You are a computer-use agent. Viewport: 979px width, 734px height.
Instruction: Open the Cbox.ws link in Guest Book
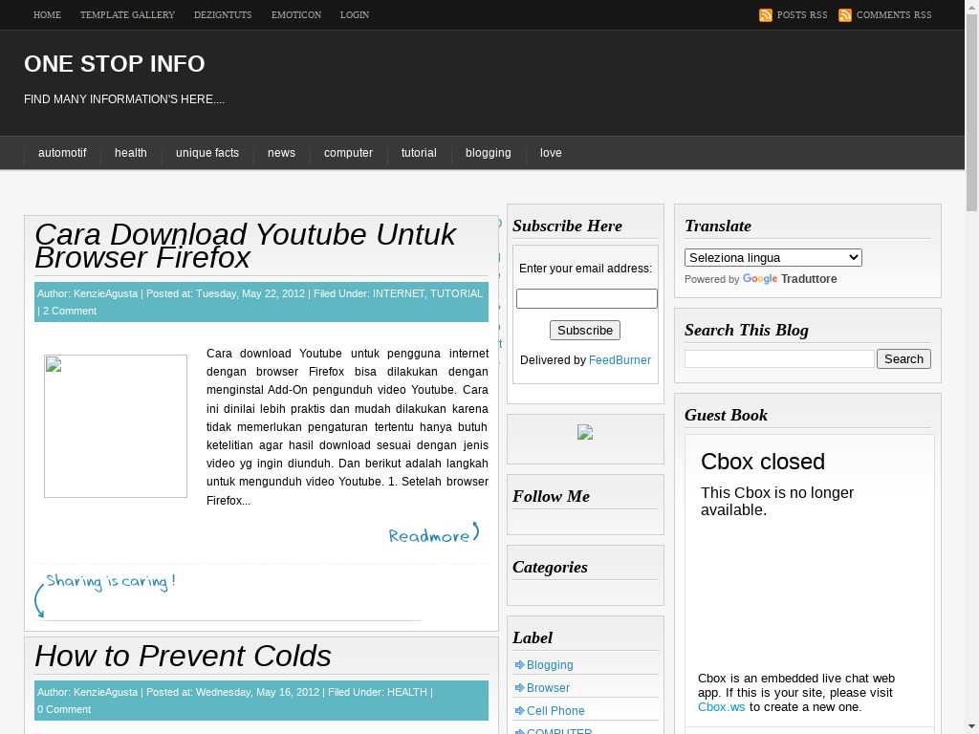coord(721,707)
